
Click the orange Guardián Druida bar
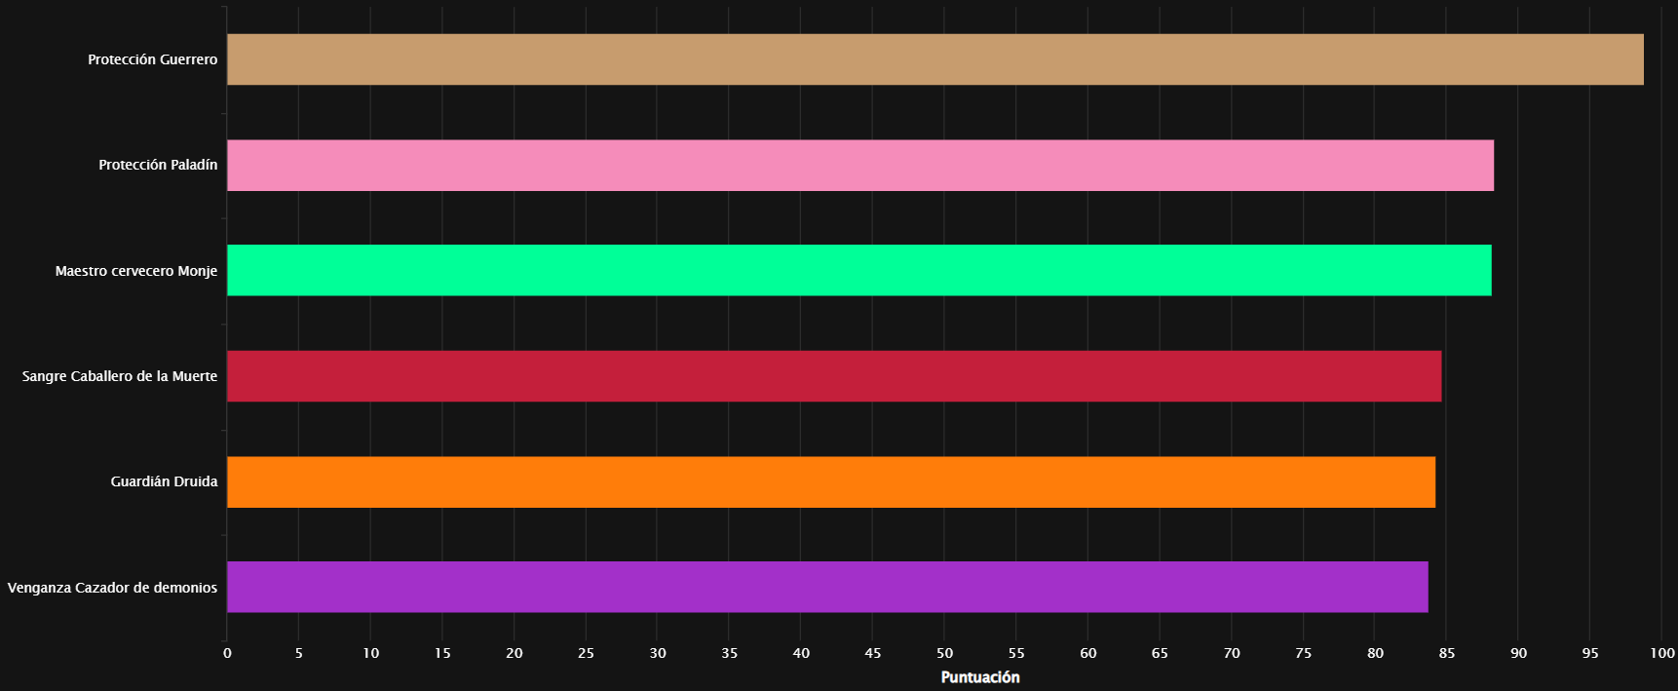[x=830, y=481]
